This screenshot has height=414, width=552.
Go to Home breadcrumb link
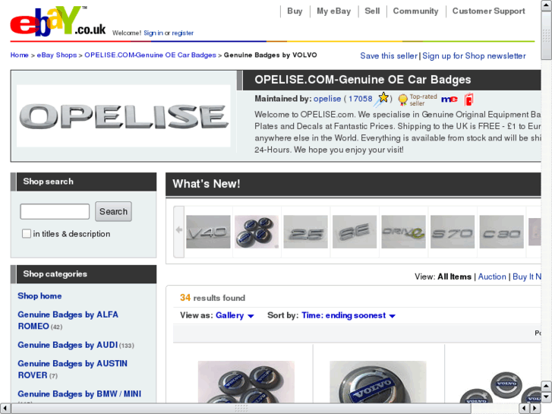[x=20, y=55]
